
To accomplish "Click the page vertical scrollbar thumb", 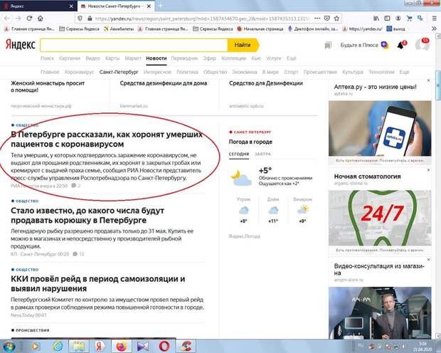I will pos(438,86).
